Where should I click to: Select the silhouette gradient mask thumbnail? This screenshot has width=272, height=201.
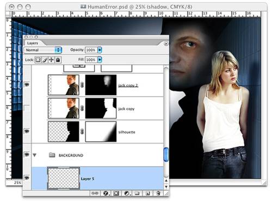[101, 131]
